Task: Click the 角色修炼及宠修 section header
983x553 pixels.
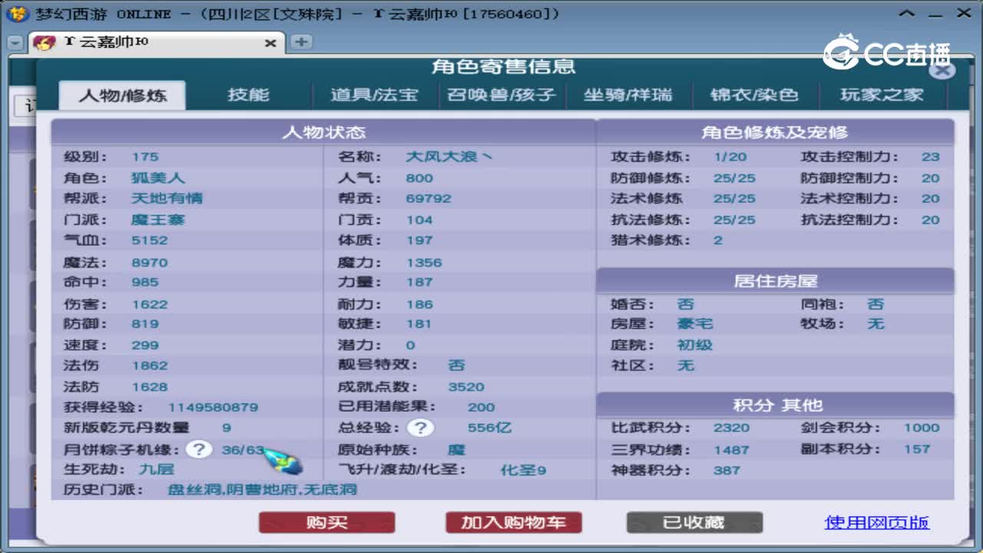Action: pos(775,132)
